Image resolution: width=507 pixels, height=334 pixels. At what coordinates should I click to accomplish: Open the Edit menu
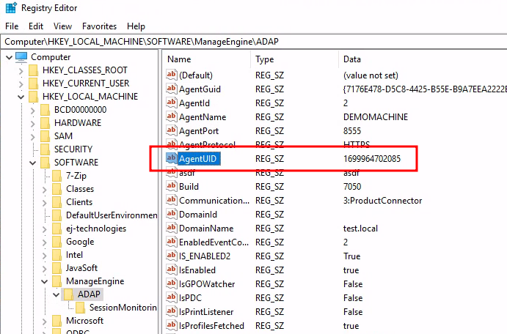tap(35, 26)
